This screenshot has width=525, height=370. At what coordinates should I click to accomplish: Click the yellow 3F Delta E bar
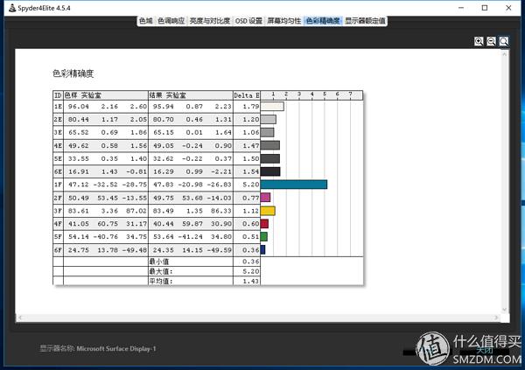pyautogui.click(x=268, y=211)
